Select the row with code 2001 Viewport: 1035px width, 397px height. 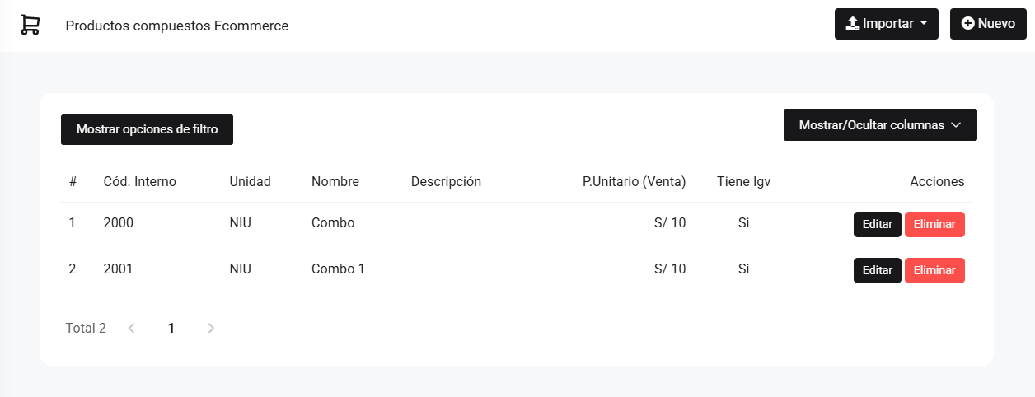[x=118, y=269]
